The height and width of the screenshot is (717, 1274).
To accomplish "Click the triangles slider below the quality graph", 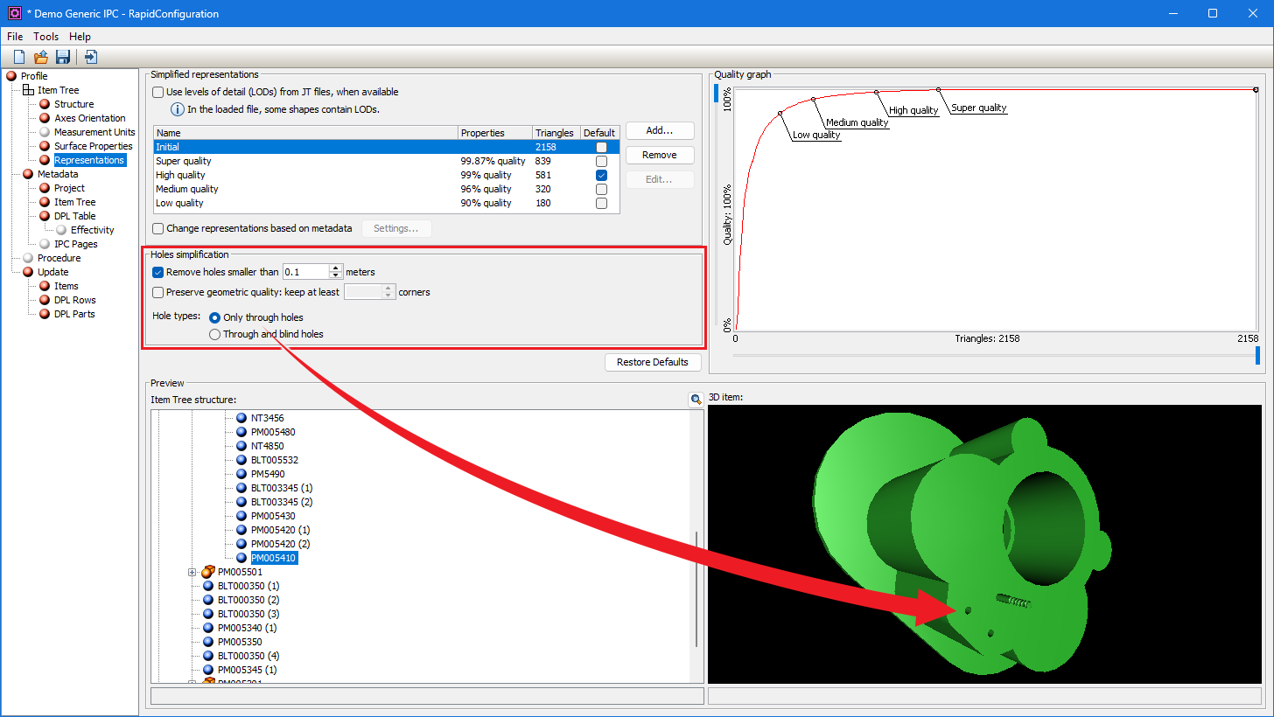I will click(x=1257, y=355).
